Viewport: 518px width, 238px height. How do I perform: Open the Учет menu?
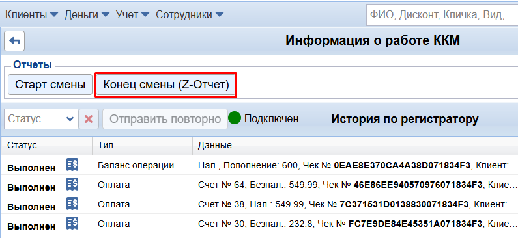tap(132, 15)
